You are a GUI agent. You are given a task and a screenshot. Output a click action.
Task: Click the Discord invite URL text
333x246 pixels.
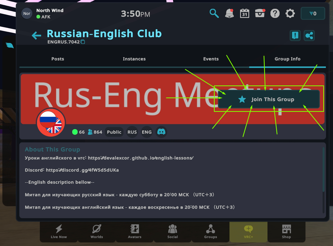[x=82, y=170]
